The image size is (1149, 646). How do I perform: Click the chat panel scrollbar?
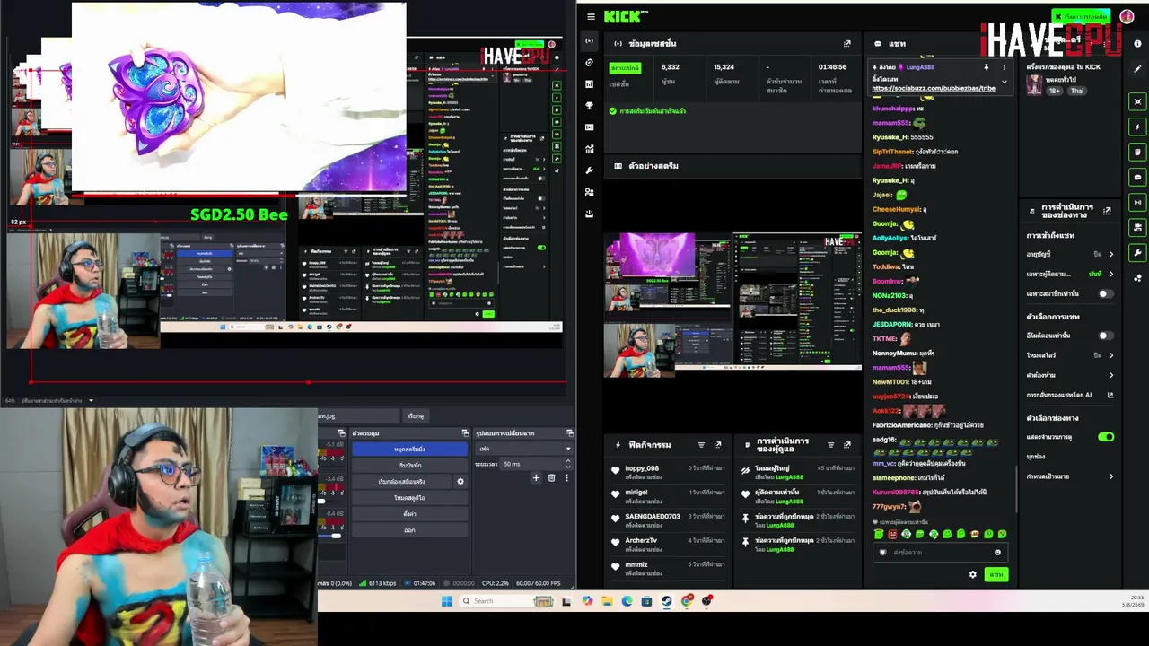pyautogui.click(x=1016, y=489)
